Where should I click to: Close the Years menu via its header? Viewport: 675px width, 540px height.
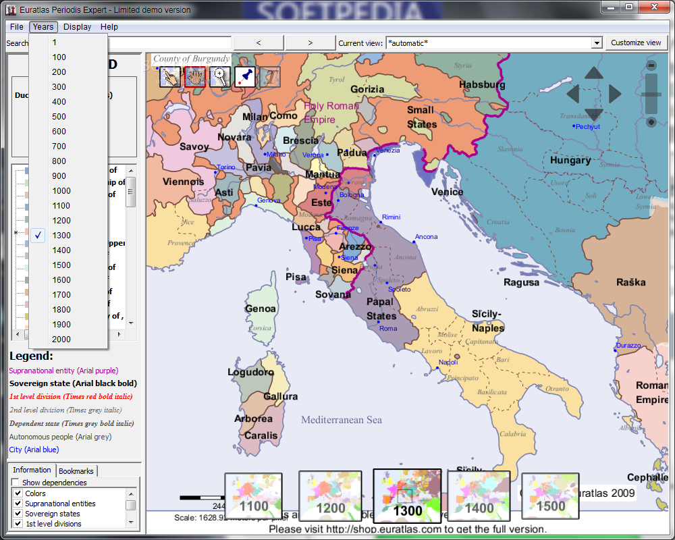point(43,27)
